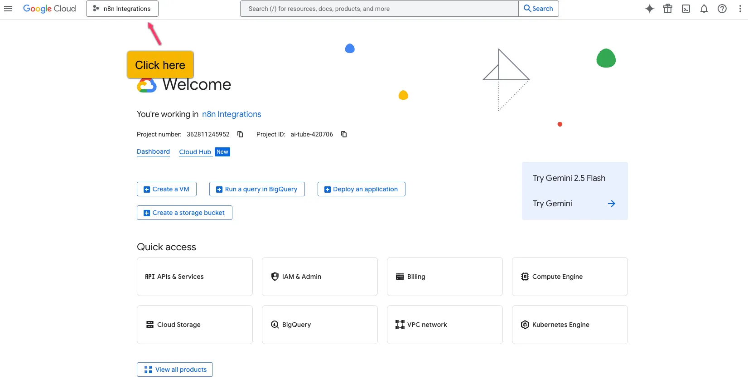
Task: Click the Search button
Action: click(x=539, y=9)
